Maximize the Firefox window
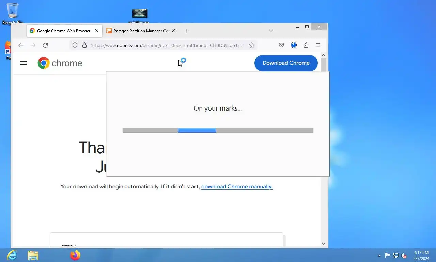Screen dimensions: 436x262 coord(307,27)
